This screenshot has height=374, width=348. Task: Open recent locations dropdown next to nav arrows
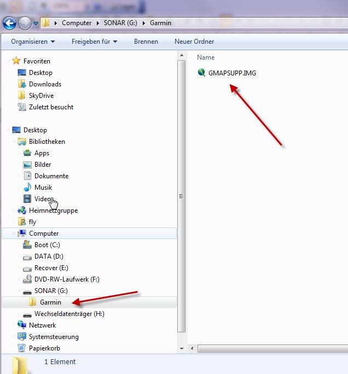pos(36,24)
